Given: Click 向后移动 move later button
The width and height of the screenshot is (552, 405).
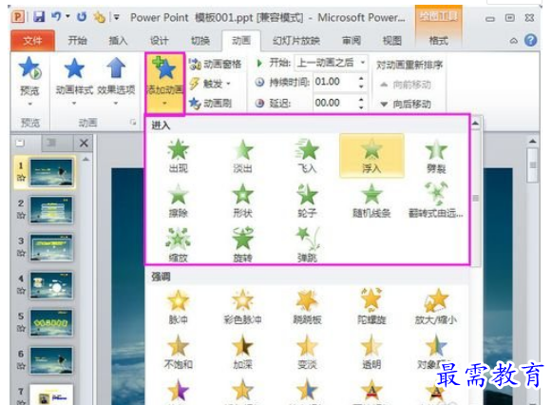Looking at the screenshot, I should (x=406, y=104).
